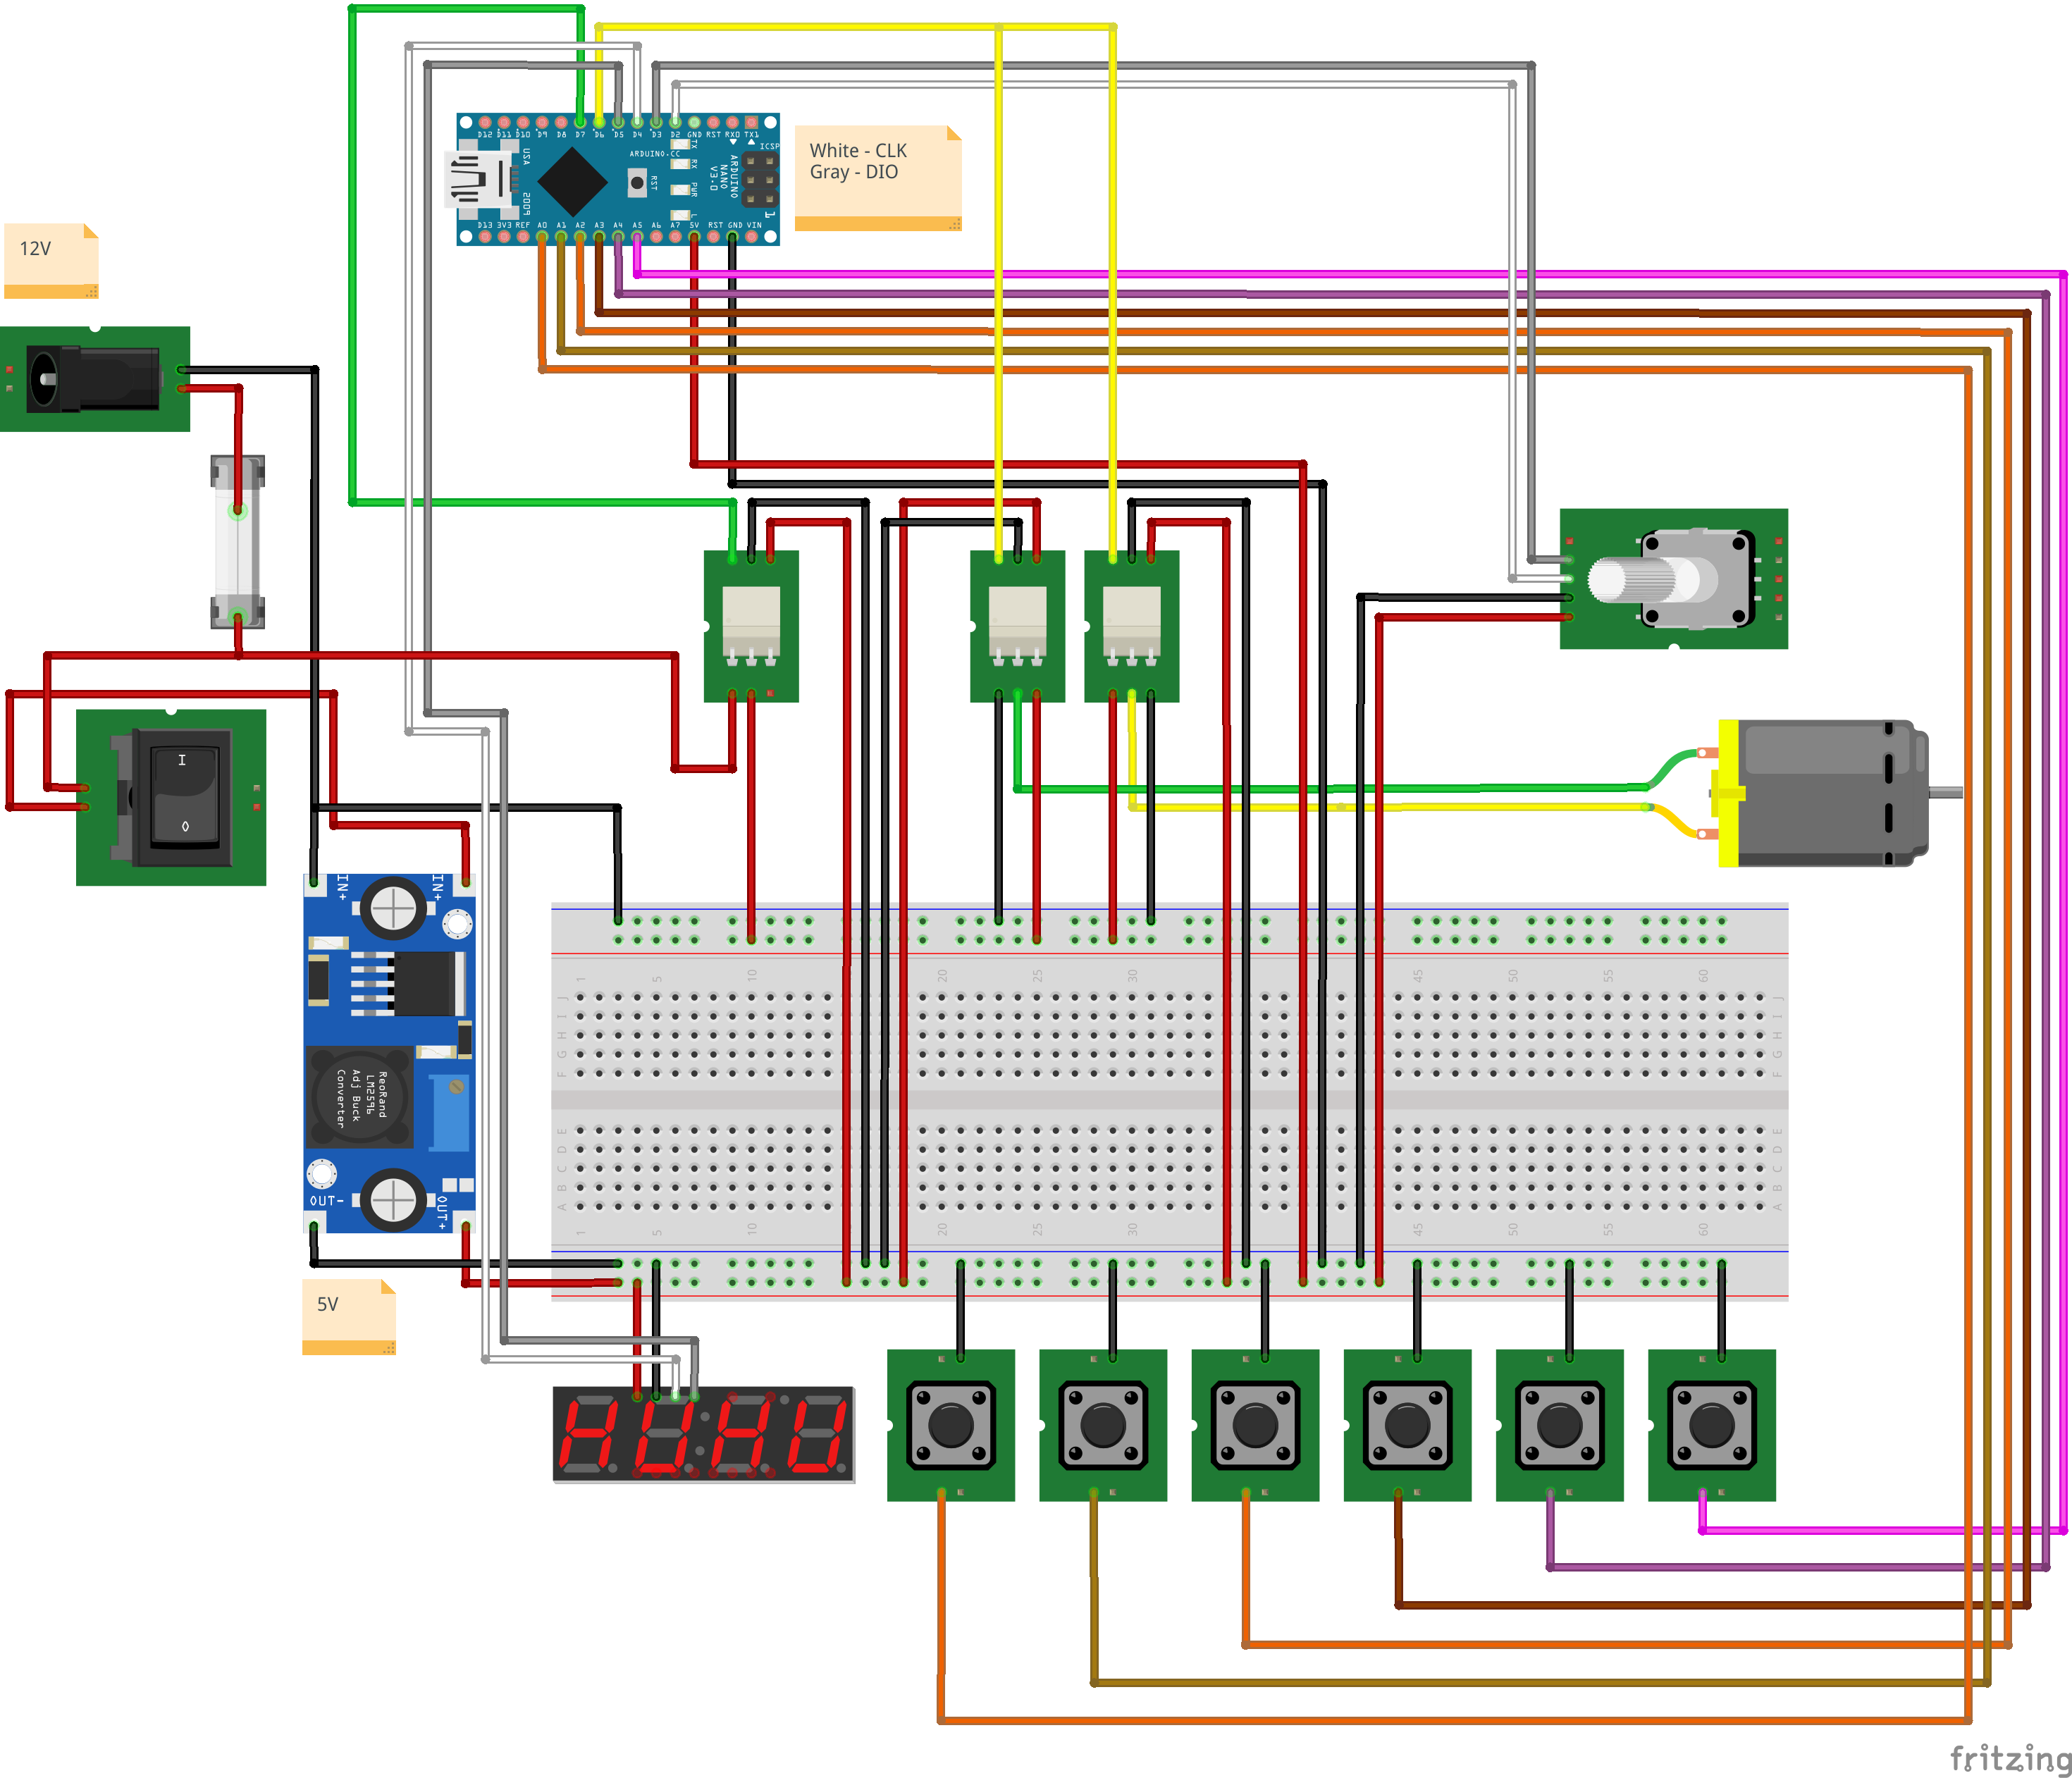
Task: Click the RST button on the Arduino Nano
Action: pyautogui.click(x=636, y=183)
